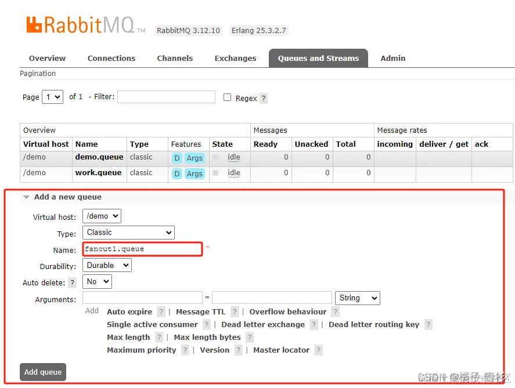
Task: Click inside the Filter input field
Action: point(166,97)
